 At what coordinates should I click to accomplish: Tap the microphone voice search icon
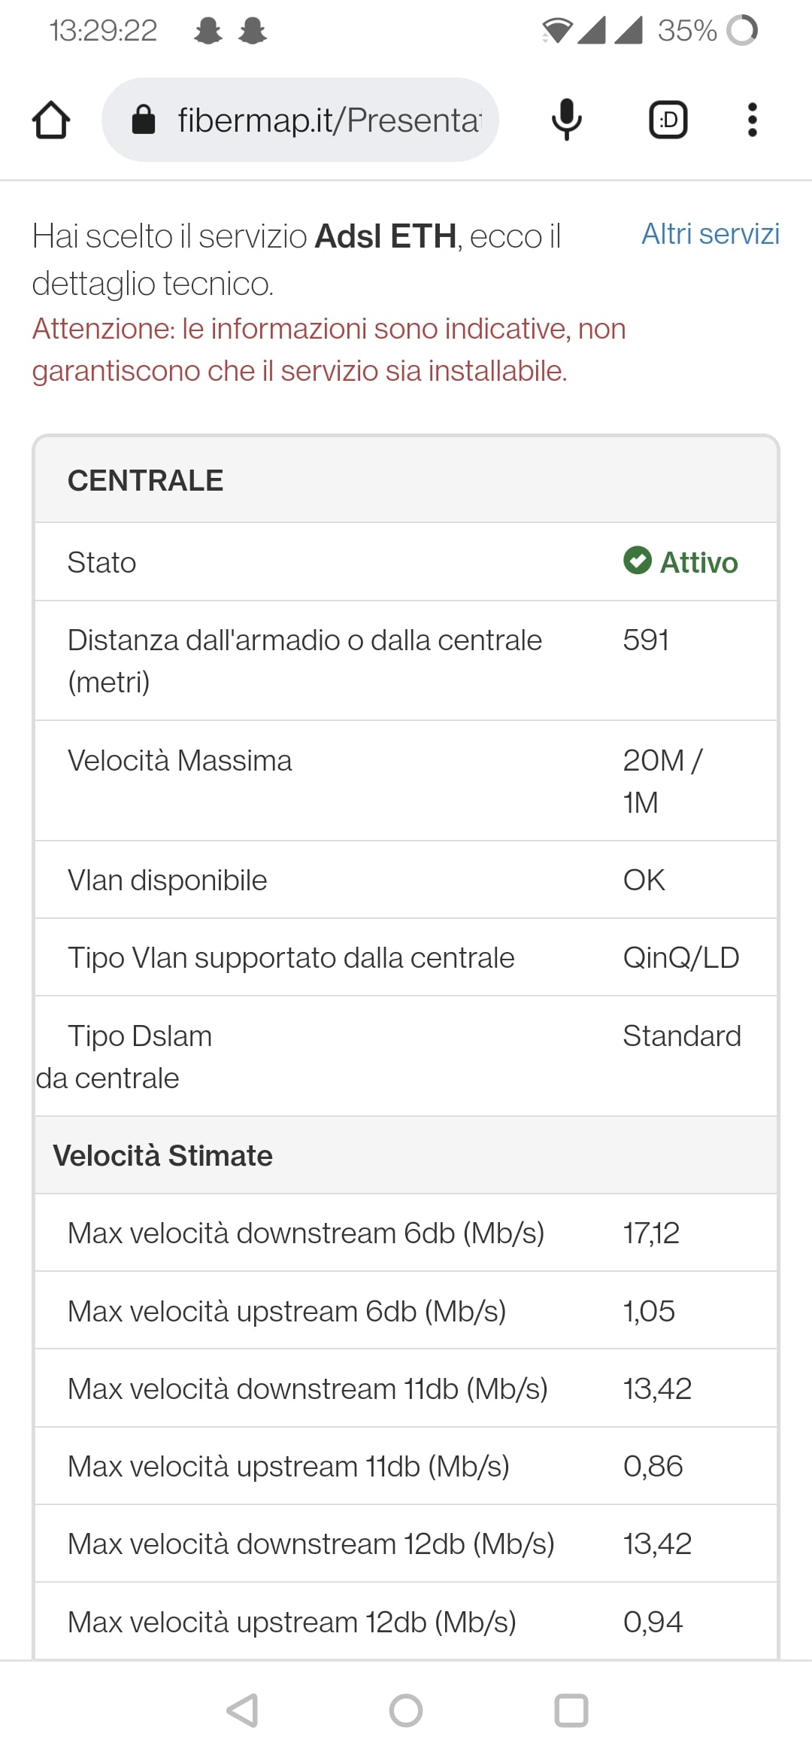click(566, 120)
